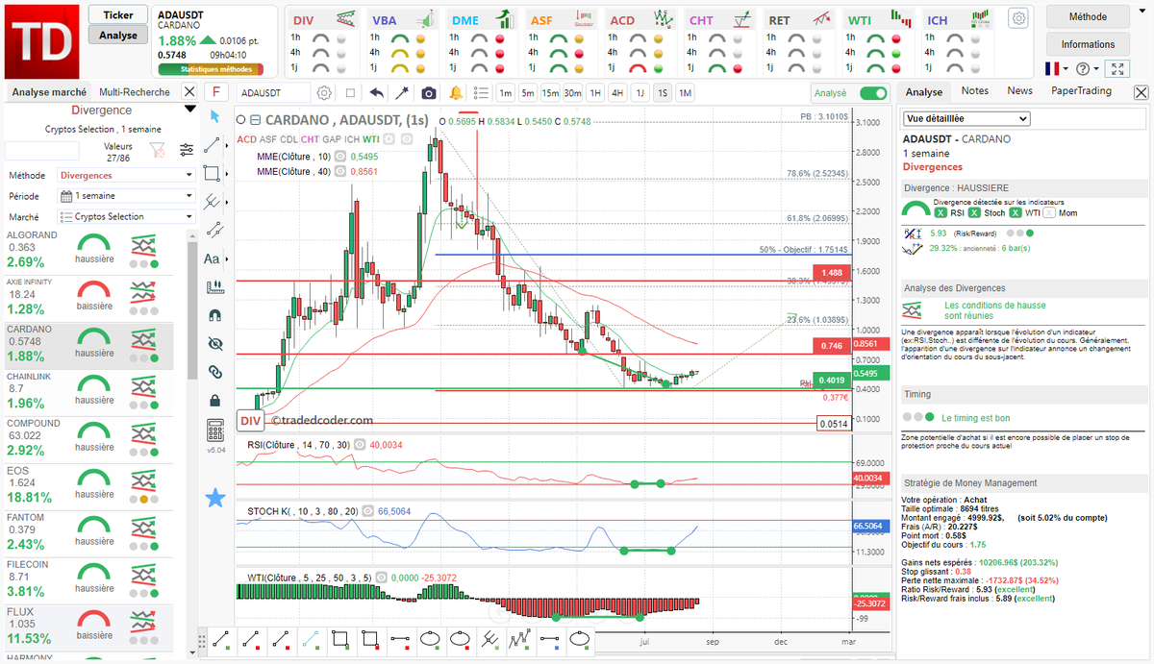The width and height of the screenshot is (1154, 664).
Task: Click the help question mark icon
Action: (x=1084, y=69)
